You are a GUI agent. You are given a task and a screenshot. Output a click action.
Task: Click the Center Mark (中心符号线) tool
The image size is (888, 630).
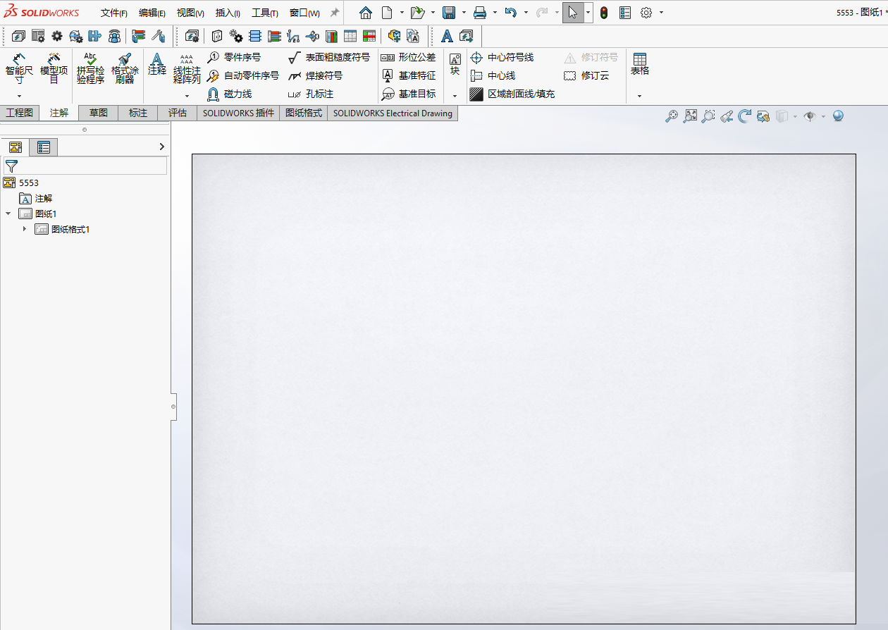(x=502, y=57)
